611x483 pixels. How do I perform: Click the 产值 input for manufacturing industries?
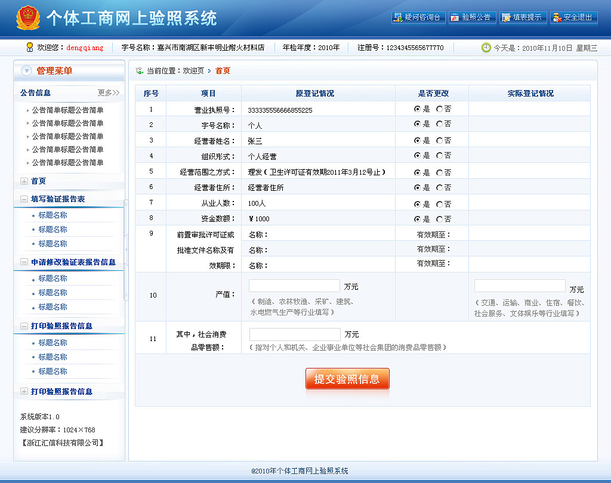(x=294, y=286)
